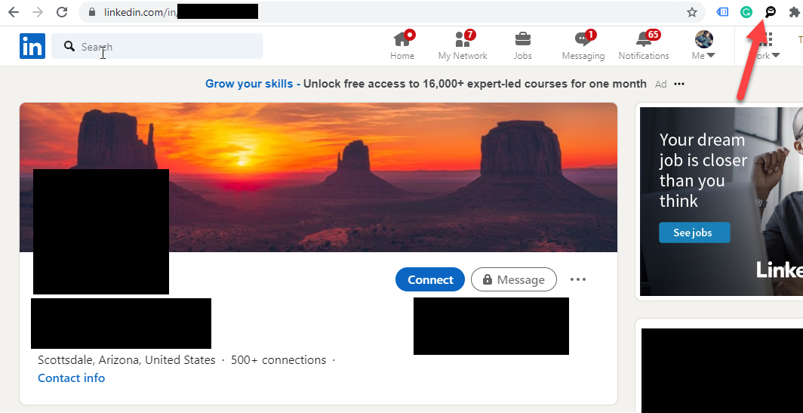Open profile More actions three-dot menu
This screenshot has height=413, width=803.
(x=577, y=279)
